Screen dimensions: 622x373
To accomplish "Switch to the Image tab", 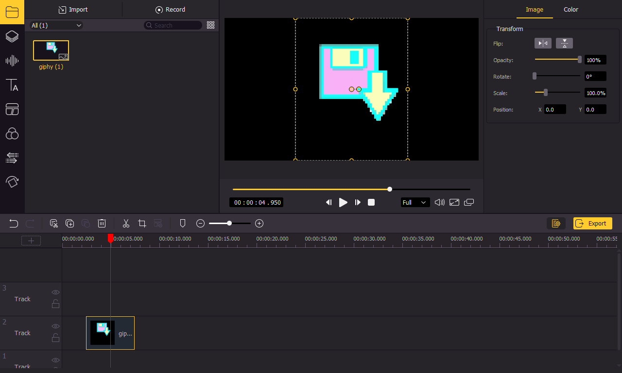I will tap(535, 9).
